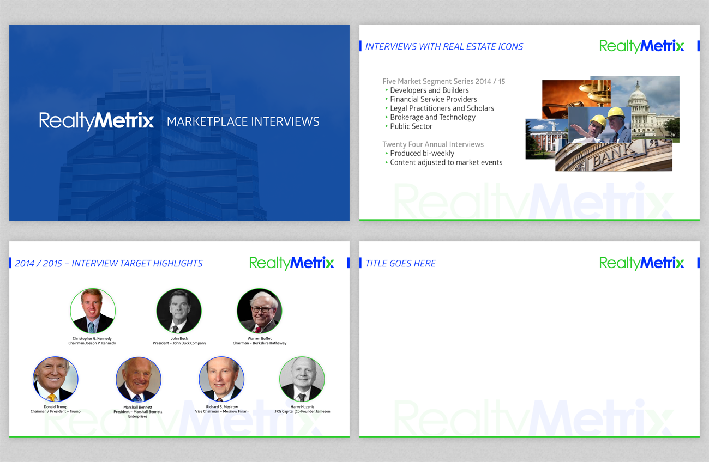The width and height of the screenshot is (709, 462).
Task: Click the 'INTERVIEWS WITH REAL ESTATE ICONS' slide title
Action: tap(444, 47)
